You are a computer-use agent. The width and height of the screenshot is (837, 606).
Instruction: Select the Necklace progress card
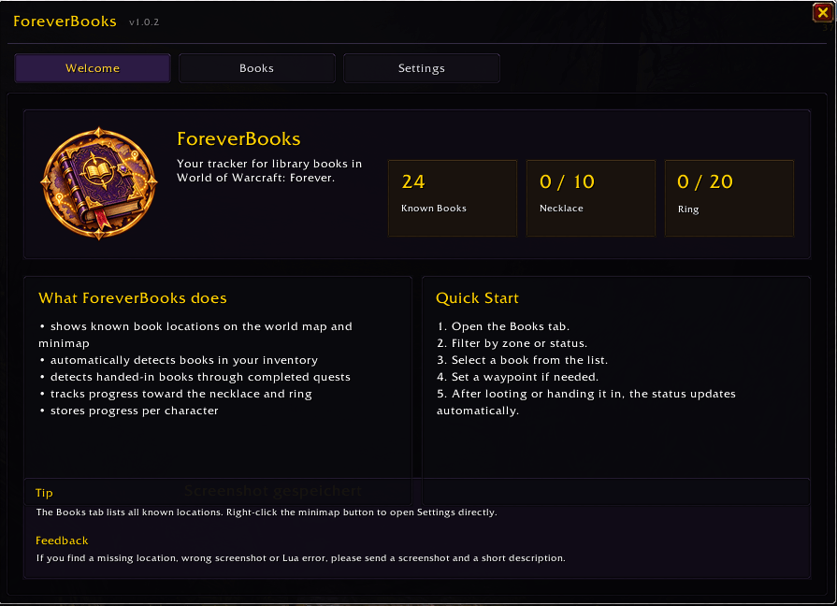(590, 198)
